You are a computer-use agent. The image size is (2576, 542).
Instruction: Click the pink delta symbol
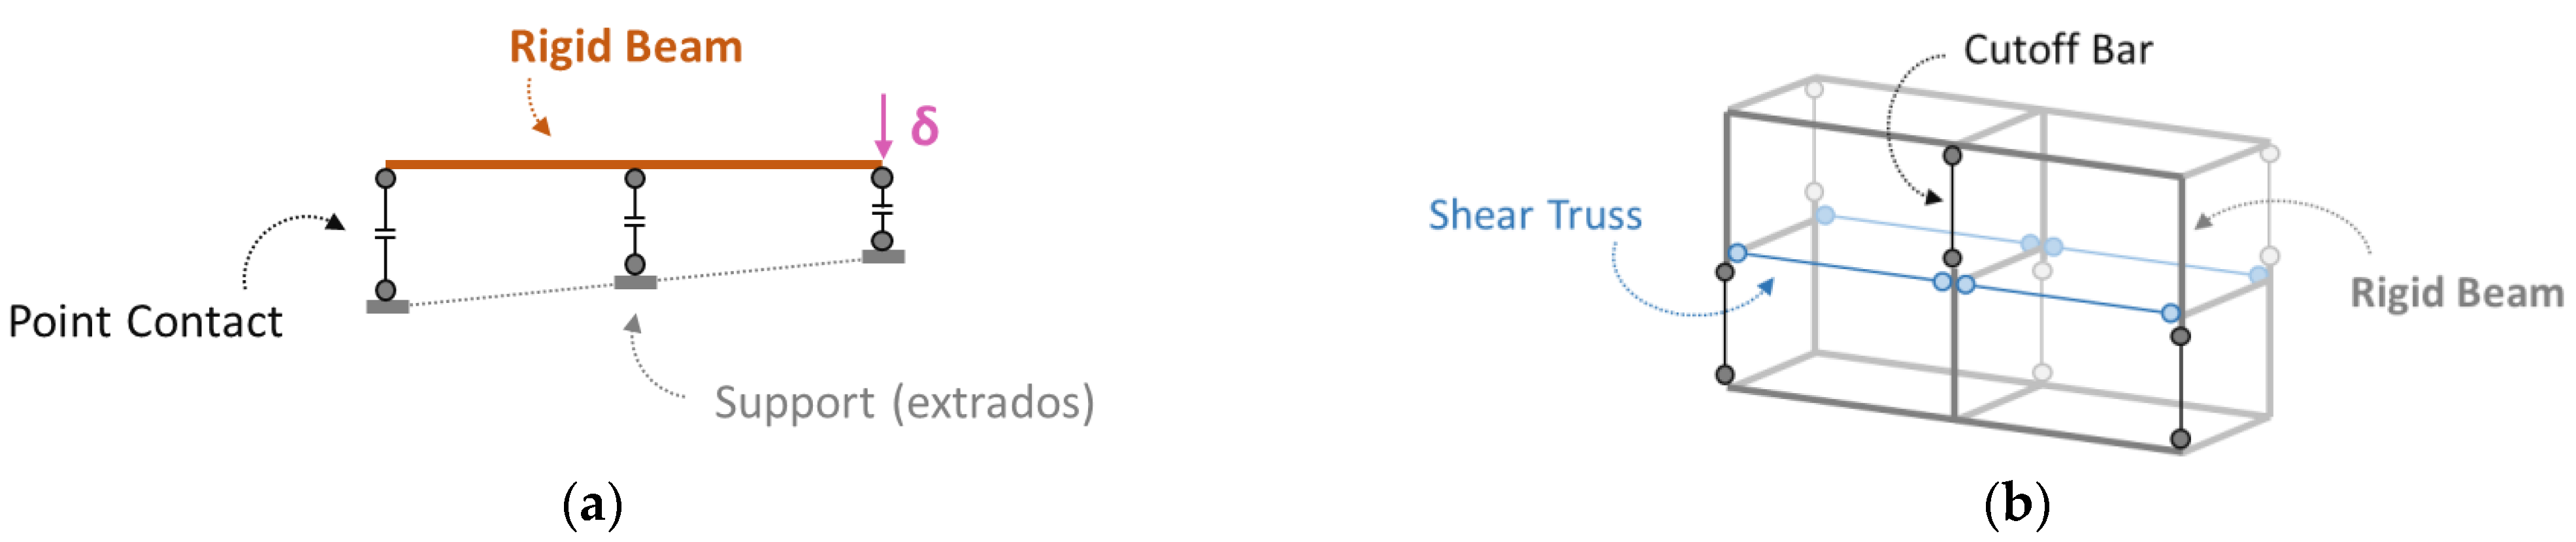[924, 126]
